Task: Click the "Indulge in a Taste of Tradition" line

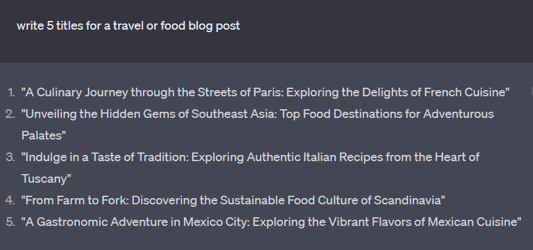Action: [x=250, y=157]
